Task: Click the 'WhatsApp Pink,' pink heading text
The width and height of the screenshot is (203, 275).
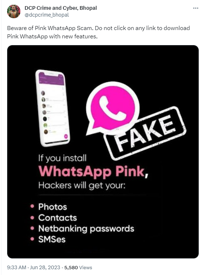Action: 93,172
